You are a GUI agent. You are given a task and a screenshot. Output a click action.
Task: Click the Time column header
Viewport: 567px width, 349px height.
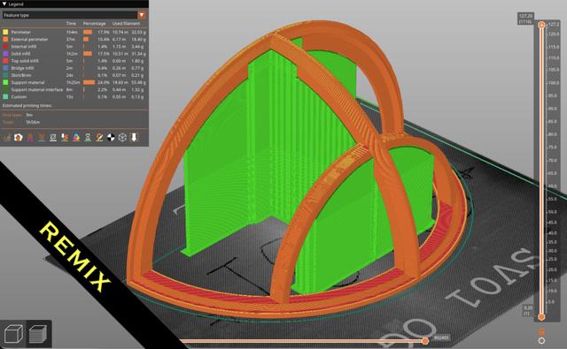(71, 24)
